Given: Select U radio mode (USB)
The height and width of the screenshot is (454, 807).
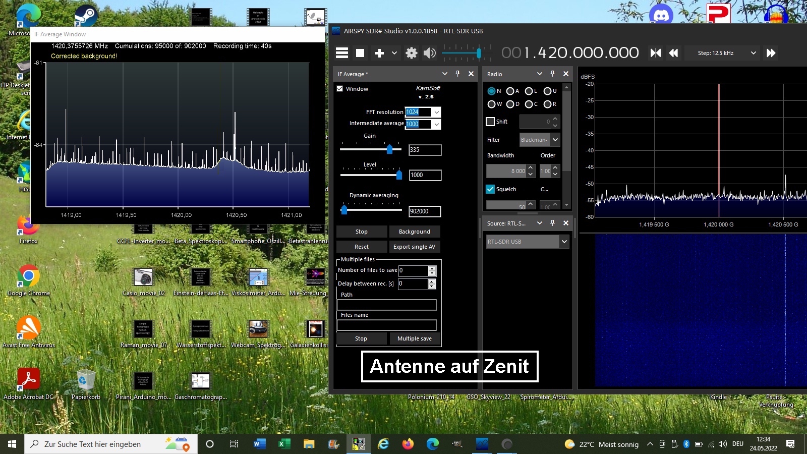Looking at the screenshot, I should pyautogui.click(x=547, y=91).
